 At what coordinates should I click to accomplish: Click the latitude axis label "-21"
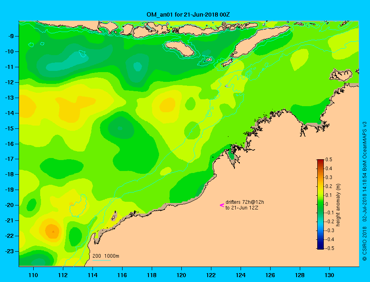coord(9,220)
